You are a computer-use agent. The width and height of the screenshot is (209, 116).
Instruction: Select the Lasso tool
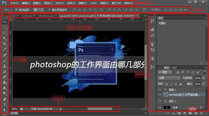point(5,33)
